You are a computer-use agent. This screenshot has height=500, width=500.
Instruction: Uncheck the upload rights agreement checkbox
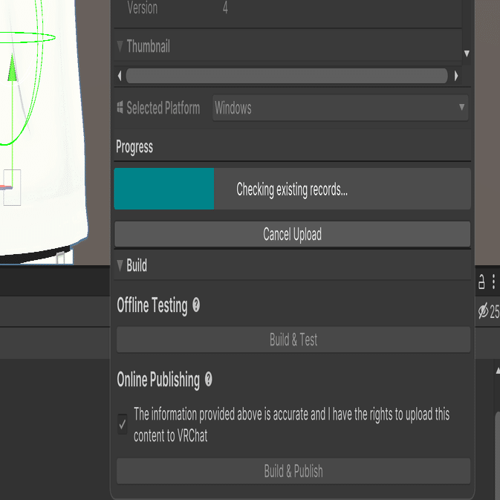point(123,424)
